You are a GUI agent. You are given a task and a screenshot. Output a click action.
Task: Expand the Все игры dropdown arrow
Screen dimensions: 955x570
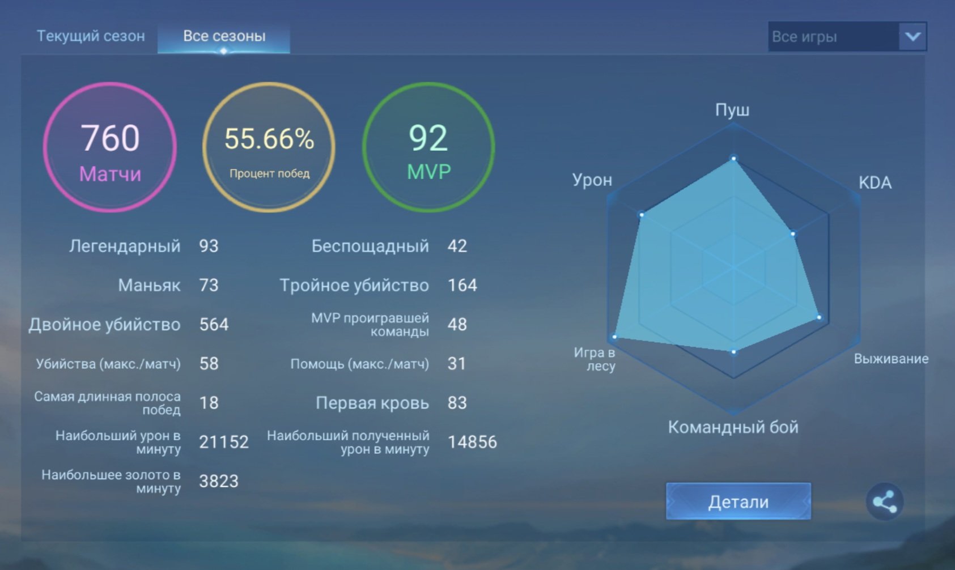click(x=912, y=37)
